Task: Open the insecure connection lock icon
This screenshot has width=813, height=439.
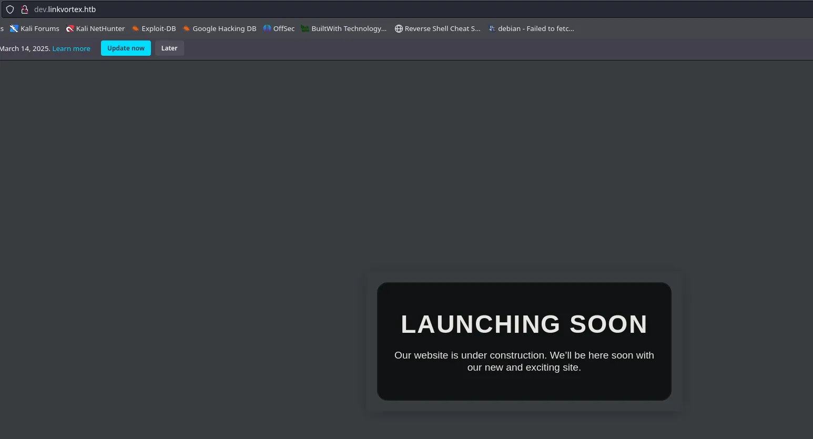Action: click(x=24, y=9)
